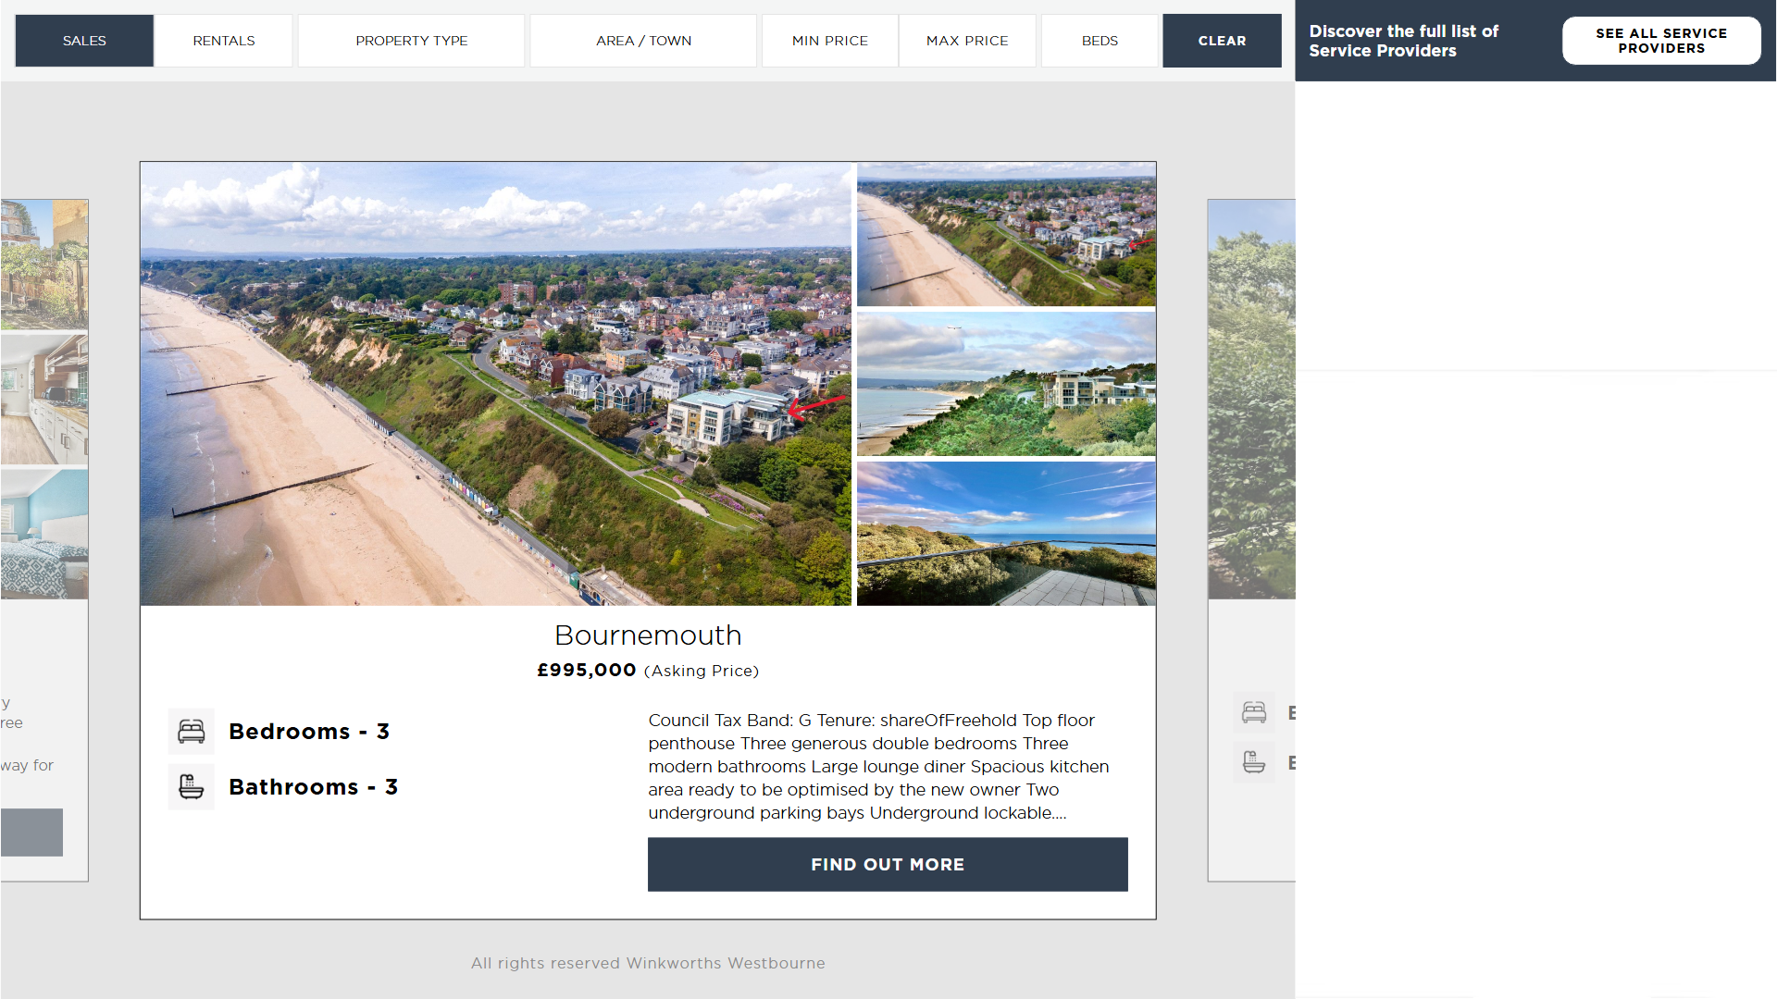Open the Max Price dropdown

point(967,41)
